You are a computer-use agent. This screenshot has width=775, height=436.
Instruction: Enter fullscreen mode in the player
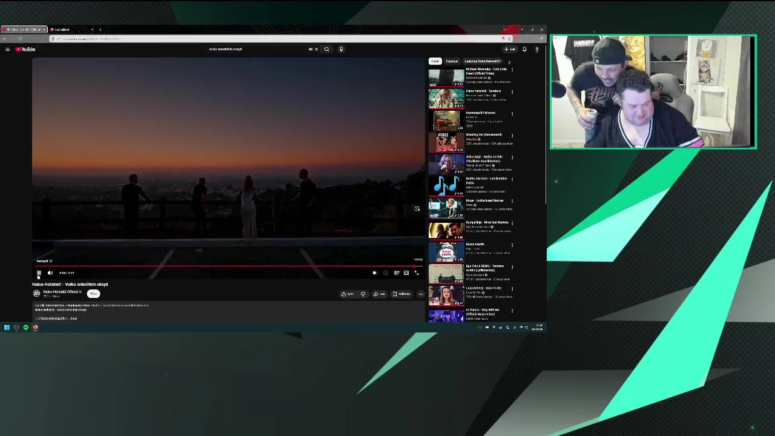[x=417, y=273]
